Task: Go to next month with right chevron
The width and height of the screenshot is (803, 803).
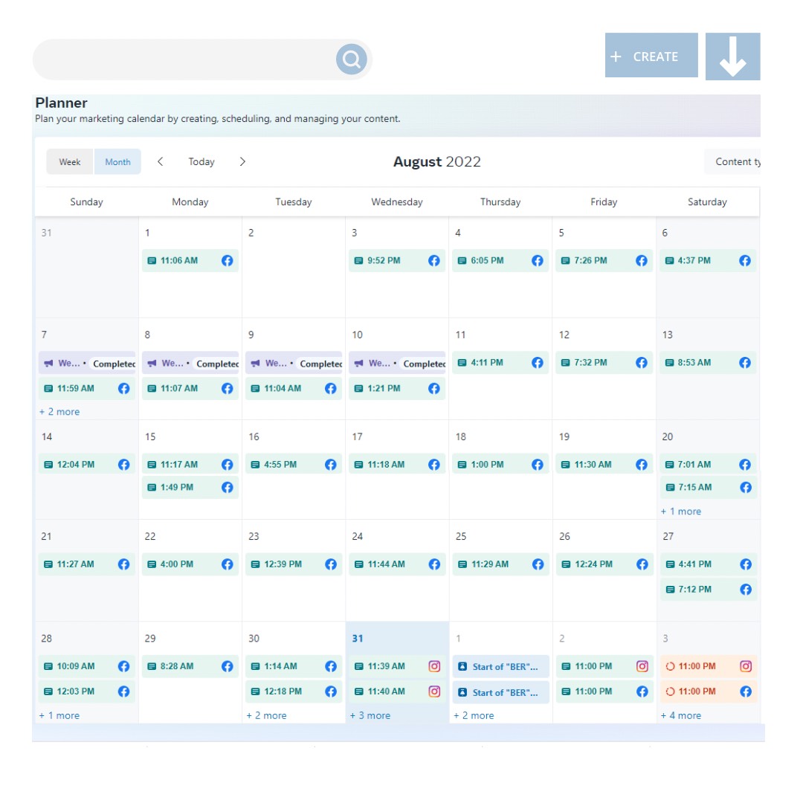Action: point(242,162)
